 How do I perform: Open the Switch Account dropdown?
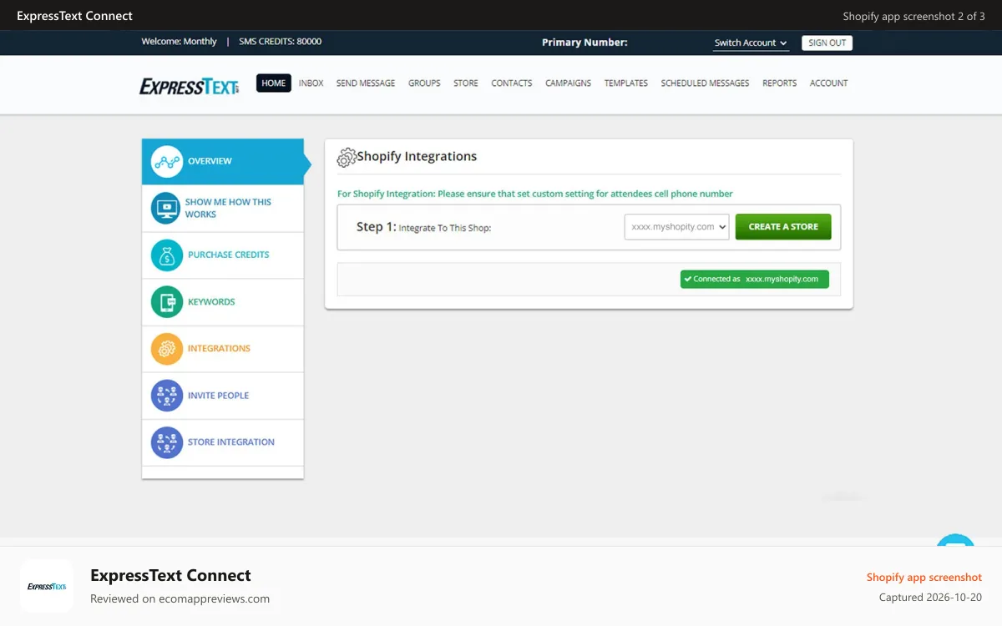[751, 43]
